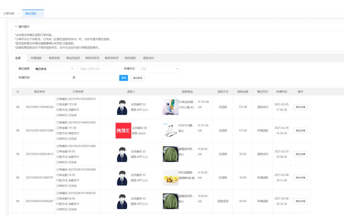Viewport: 344px width, 215px height.
Task: Open the 申请状态 dropdown
Action: point(160,69)
